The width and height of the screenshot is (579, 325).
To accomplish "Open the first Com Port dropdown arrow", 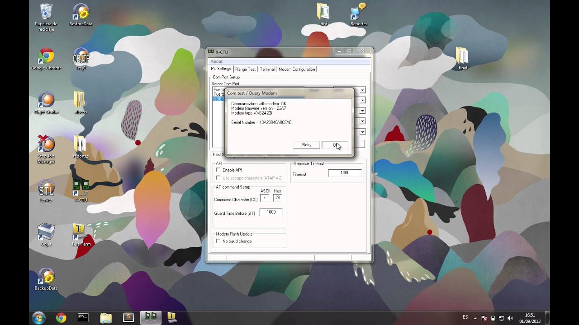I will click(x=363, y=90).
